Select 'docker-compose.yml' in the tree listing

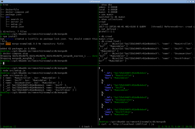[17, 12]
